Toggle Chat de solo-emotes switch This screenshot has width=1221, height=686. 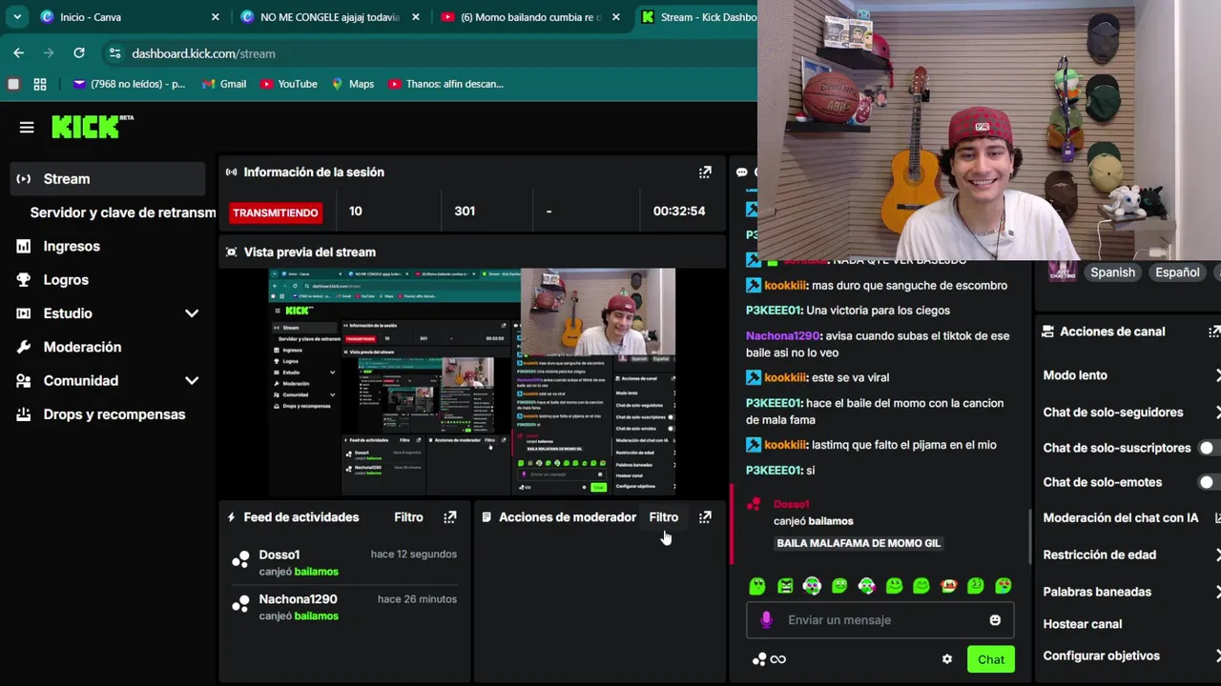(1211, 482)
